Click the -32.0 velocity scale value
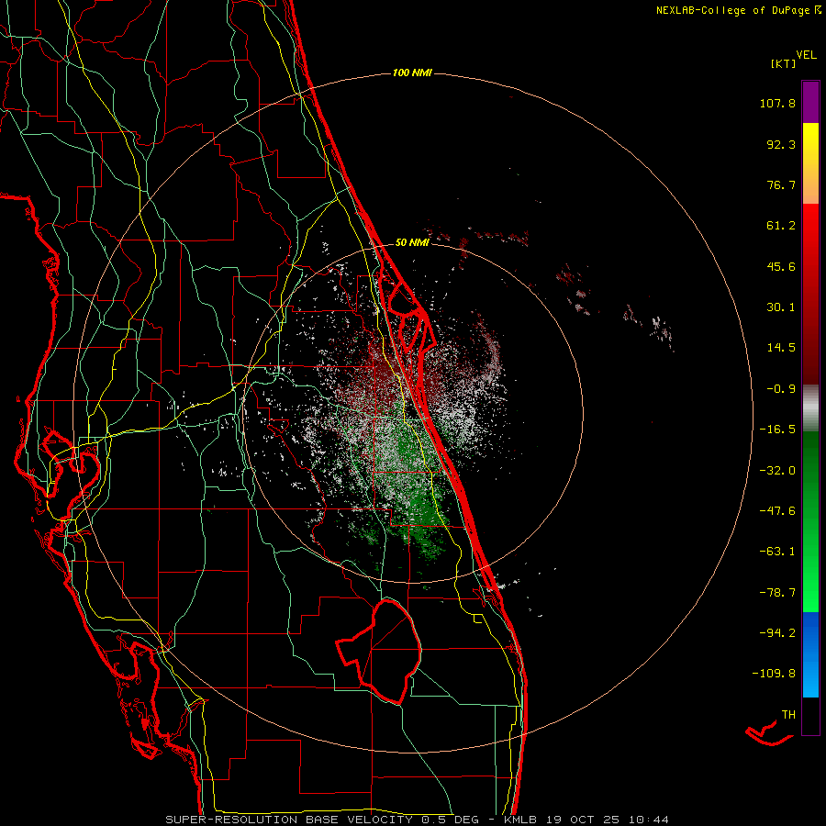 point(777,471)
